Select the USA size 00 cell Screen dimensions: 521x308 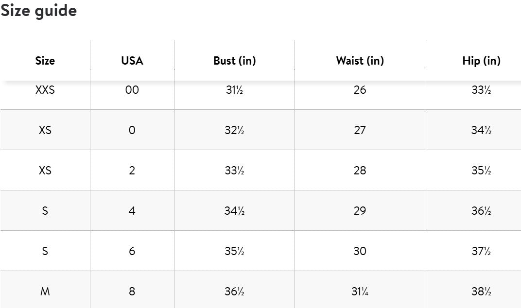(x=132, y=90)
